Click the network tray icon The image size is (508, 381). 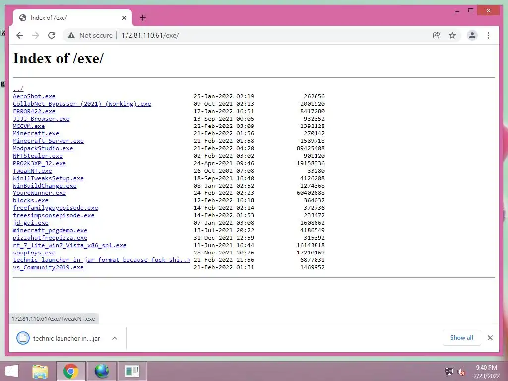(x=449, y=372)
